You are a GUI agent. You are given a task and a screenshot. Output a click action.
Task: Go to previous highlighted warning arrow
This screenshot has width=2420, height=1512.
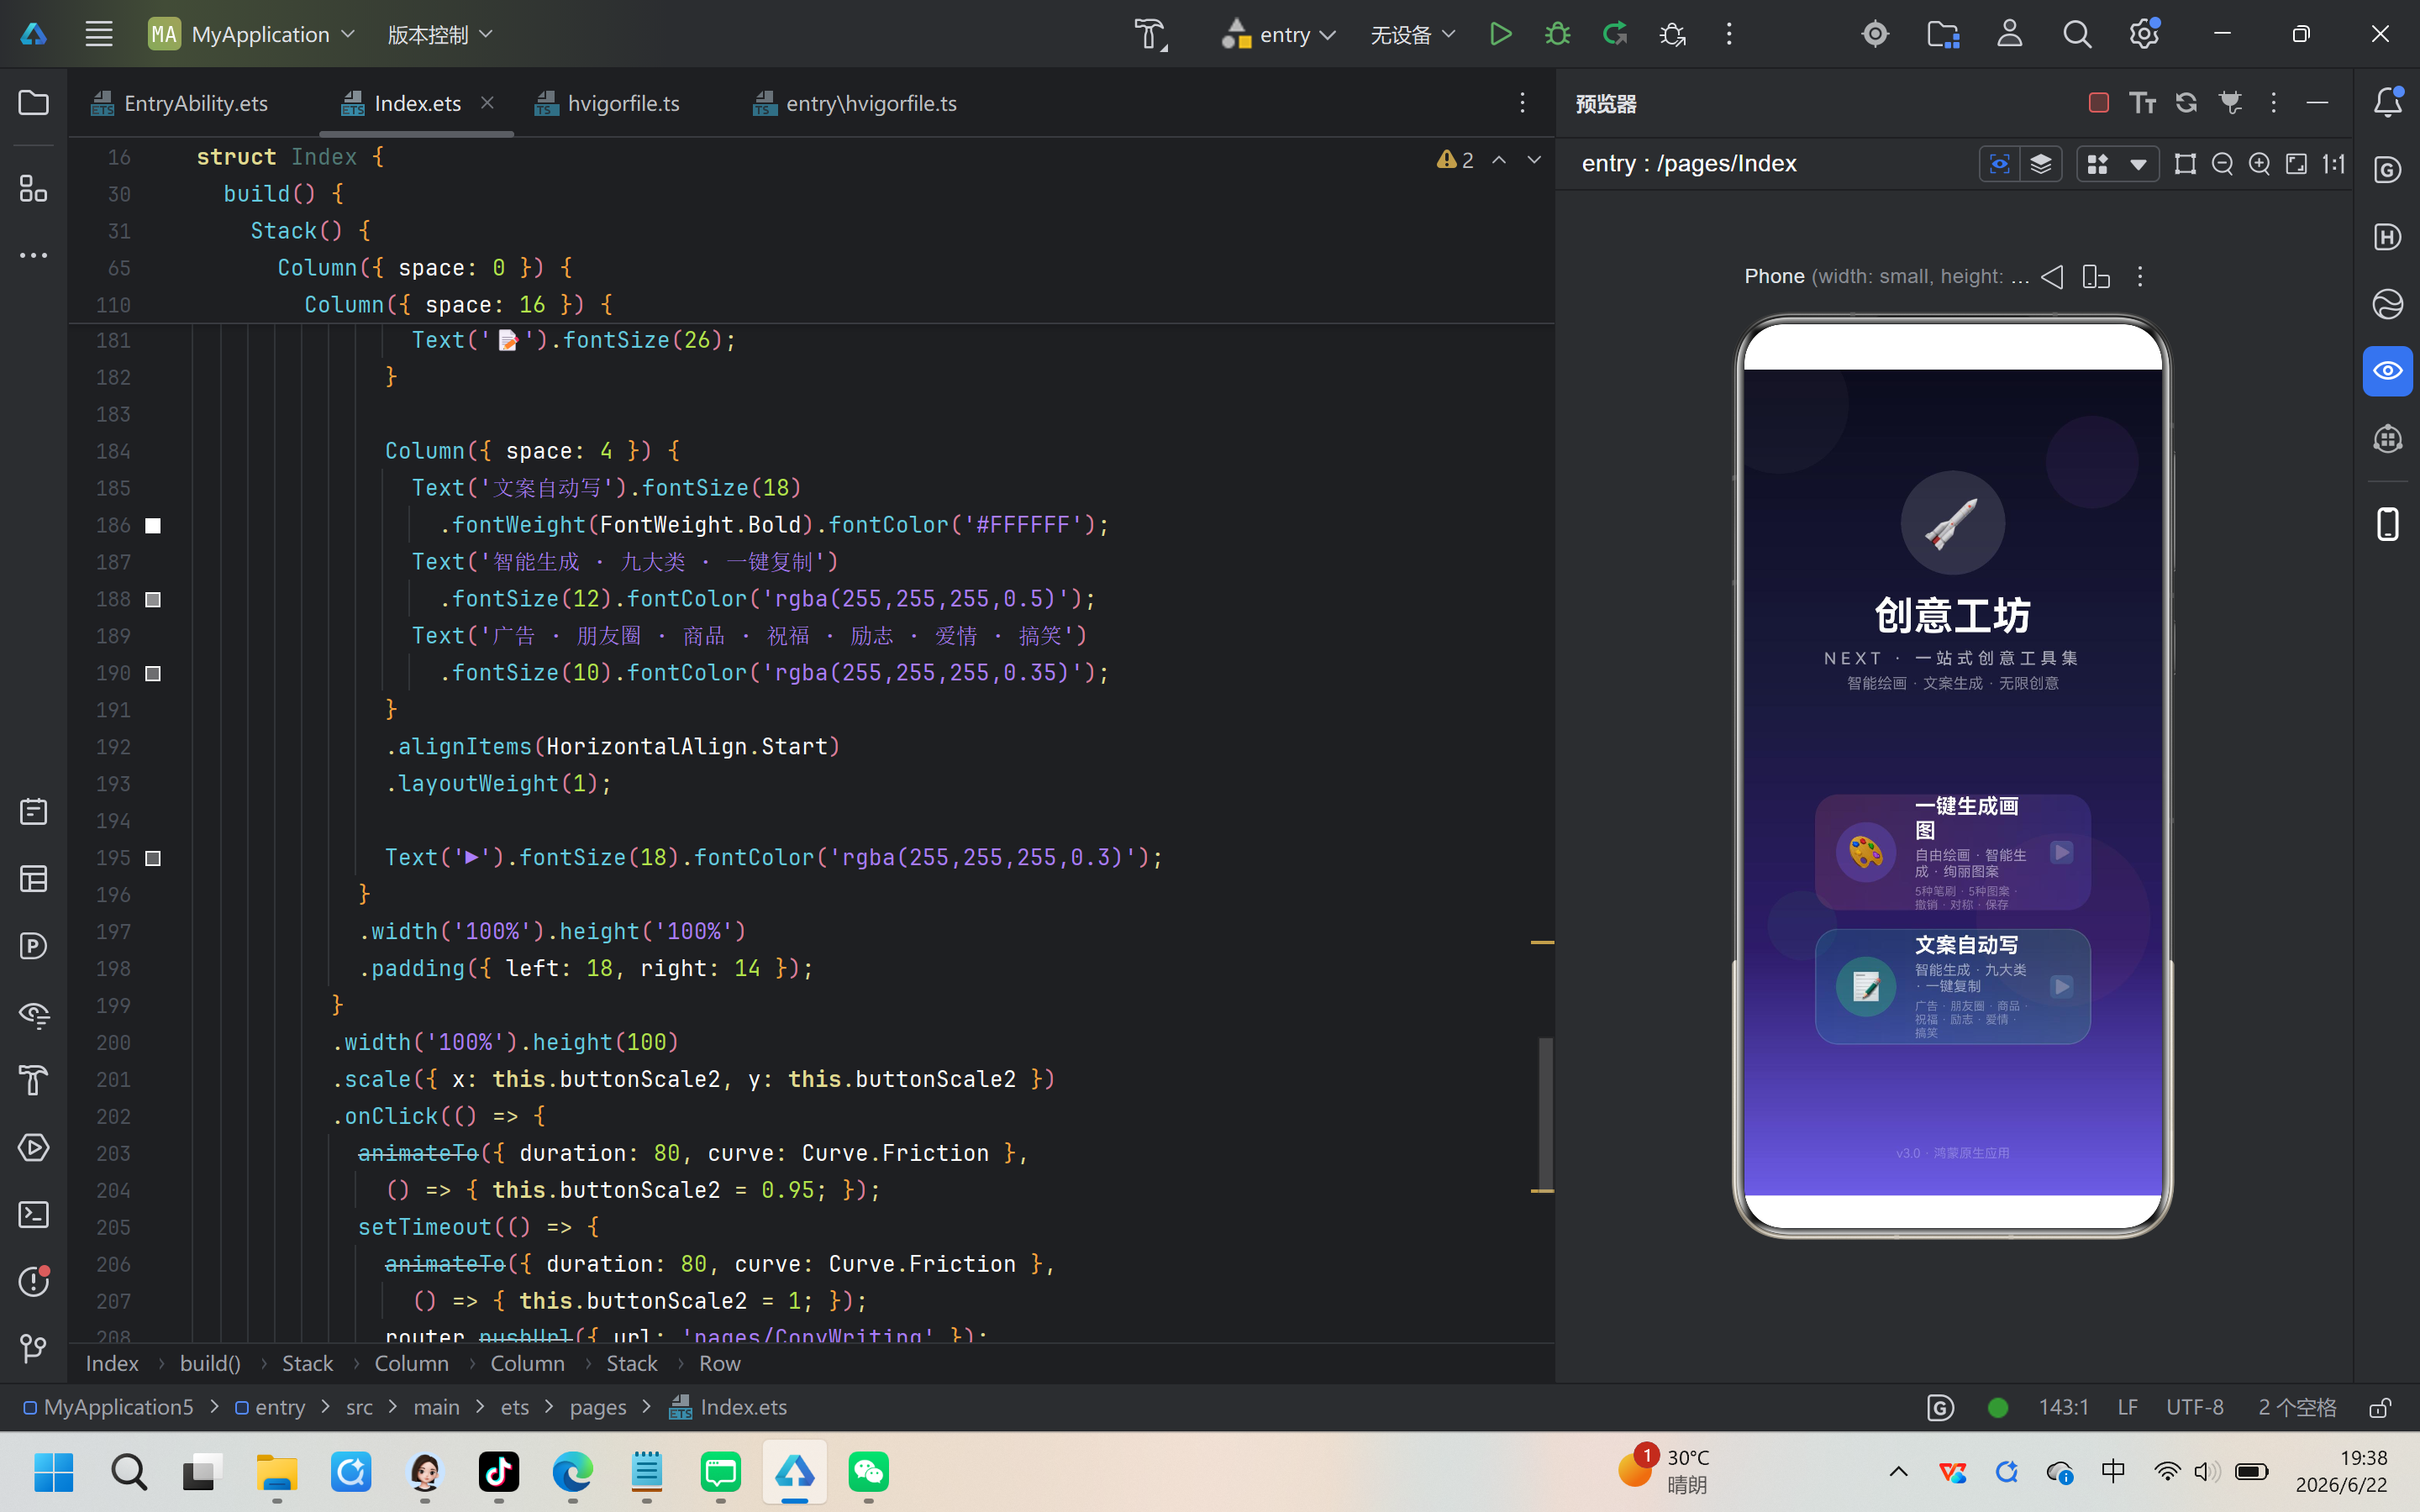click(x=1499, y=160)
